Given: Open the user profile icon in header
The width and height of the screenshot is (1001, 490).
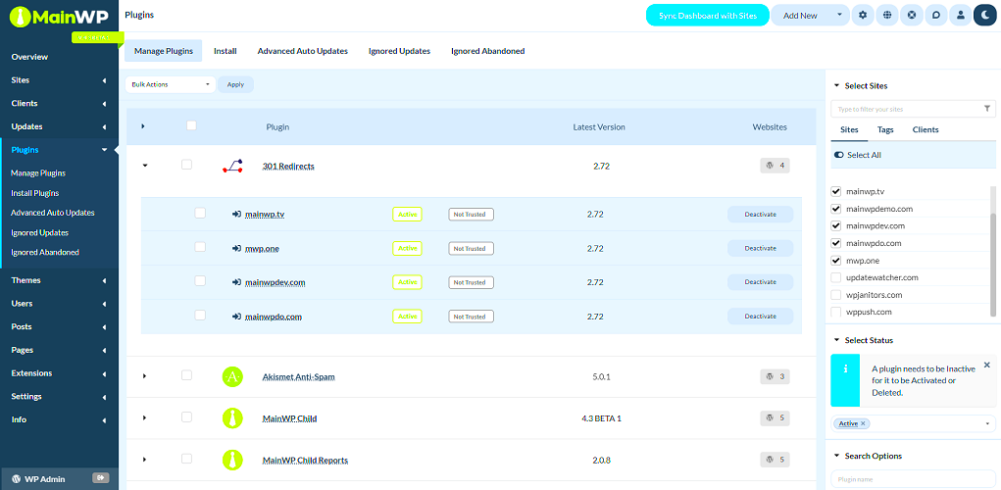Looking at the screenshot, I should click(960, 16).
